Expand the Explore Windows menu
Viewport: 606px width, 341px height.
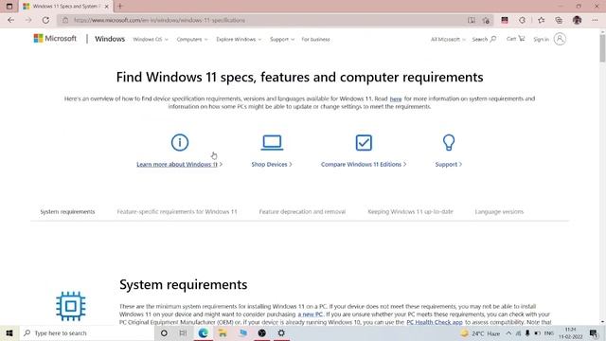click(x=239, y=39)
